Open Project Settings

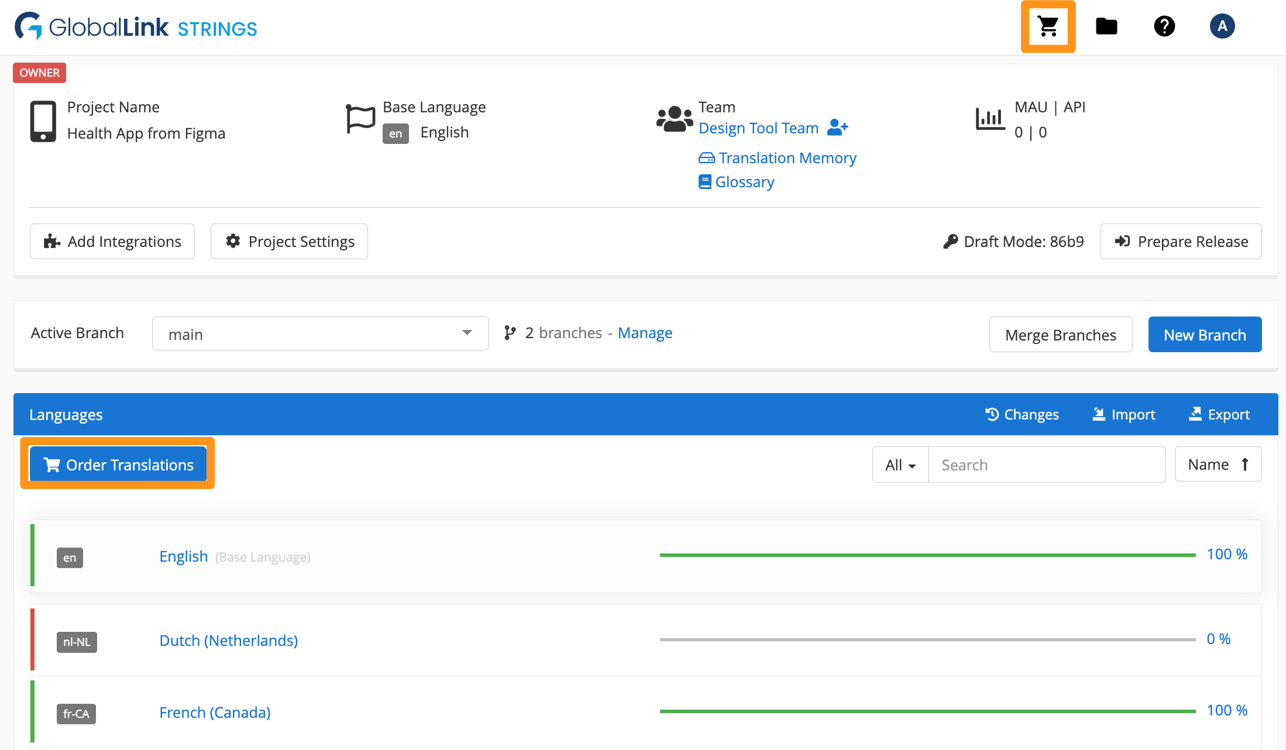[x=289, y=241]
